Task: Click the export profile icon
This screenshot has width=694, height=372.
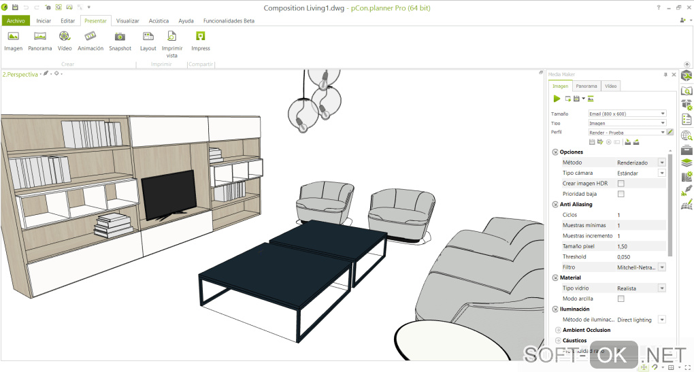Action: (x=636, y=142)
